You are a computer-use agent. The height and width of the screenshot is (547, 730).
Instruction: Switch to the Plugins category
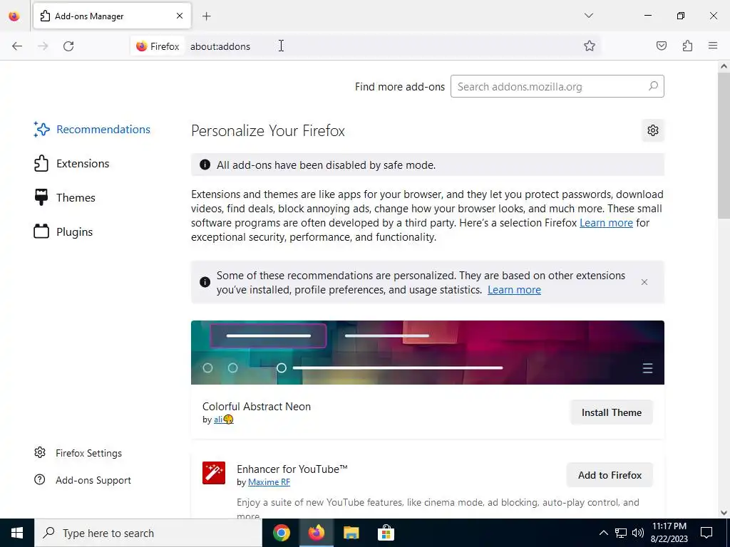pos(63,231)
